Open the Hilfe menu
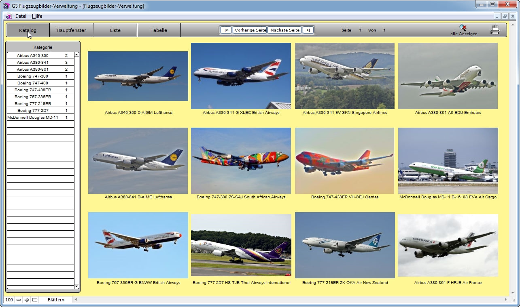 [x=37, y=16]
